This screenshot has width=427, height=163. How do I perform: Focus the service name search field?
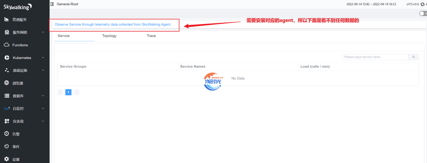click(x=375, y=57)
